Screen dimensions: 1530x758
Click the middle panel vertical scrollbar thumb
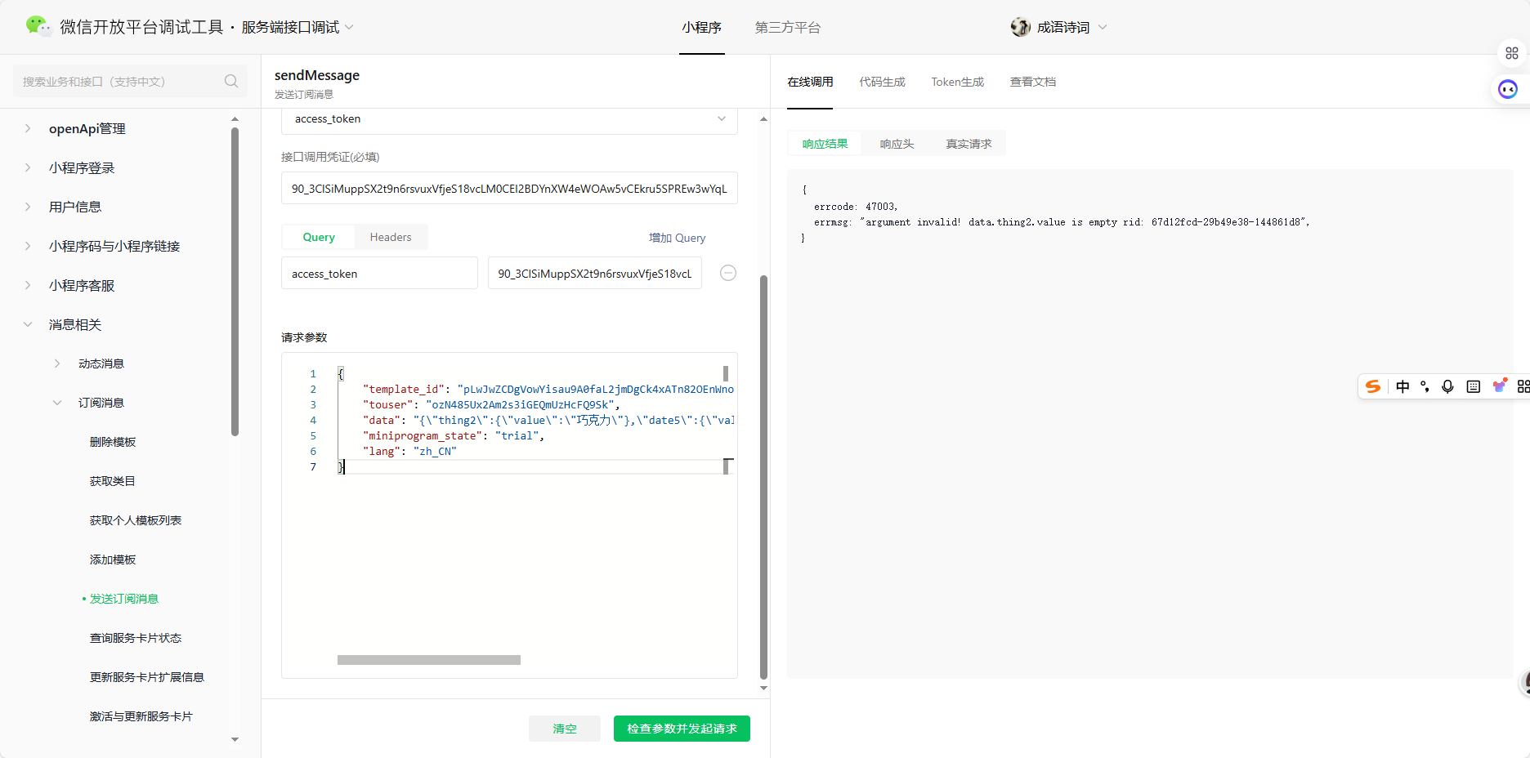click(763, 477)
